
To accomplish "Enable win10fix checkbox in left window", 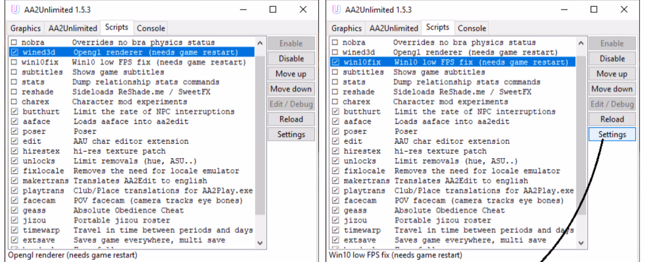I will (15, 63).
